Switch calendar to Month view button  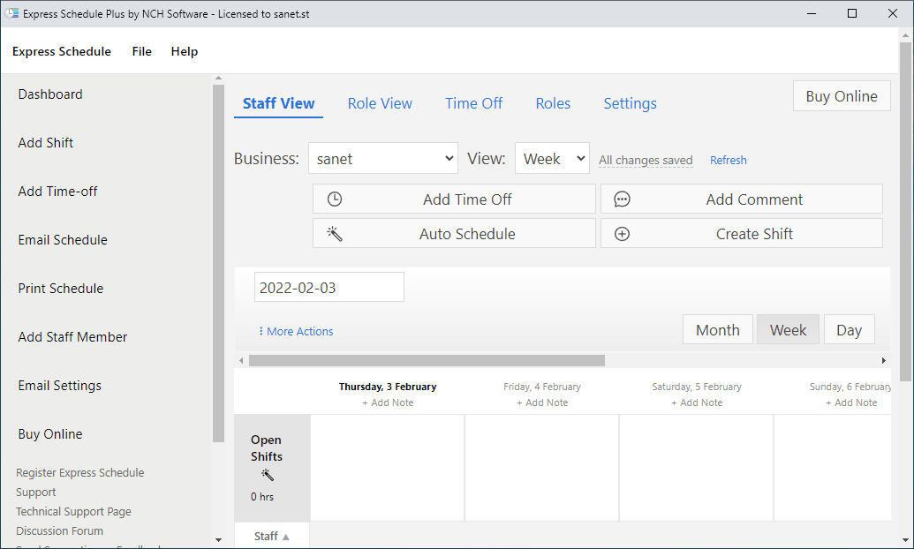718,330
